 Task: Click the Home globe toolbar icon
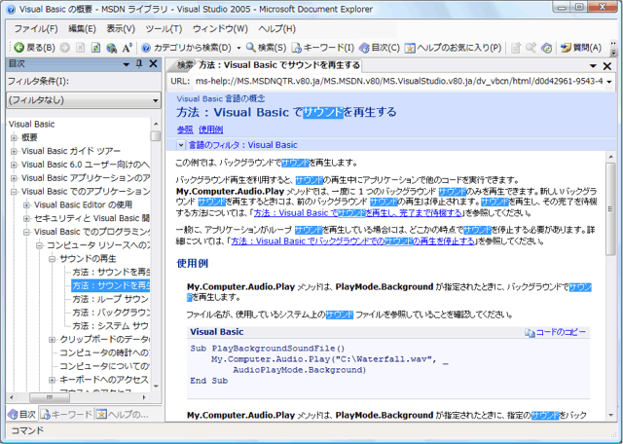(x=111, y=48)
